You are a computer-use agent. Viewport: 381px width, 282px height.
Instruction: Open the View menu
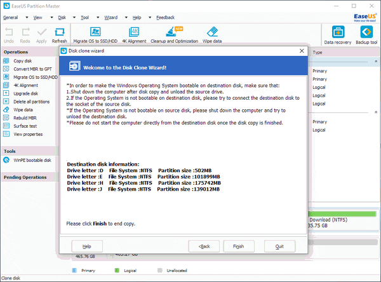pos(37,18)
